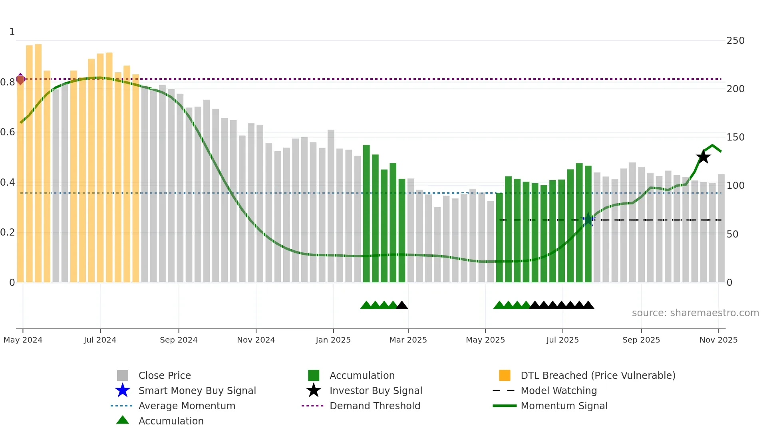Viewport: 783px width, 440px height.
Task: Click the diamond marker at the Demand Threshold start
Action: 20,79
